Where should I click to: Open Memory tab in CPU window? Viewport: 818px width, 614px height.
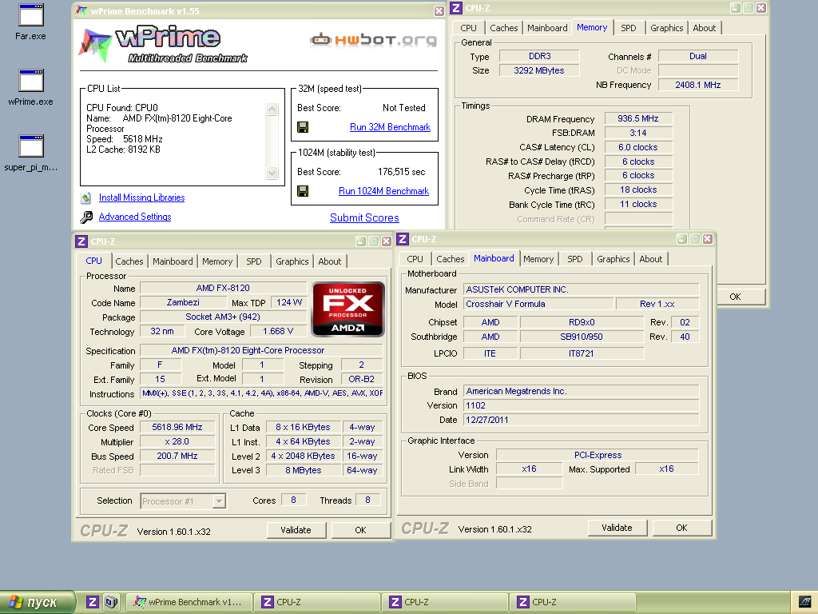[217, 261]
